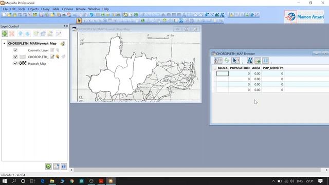
Task: Click the New Table document icon
Action: pos(4,15)
